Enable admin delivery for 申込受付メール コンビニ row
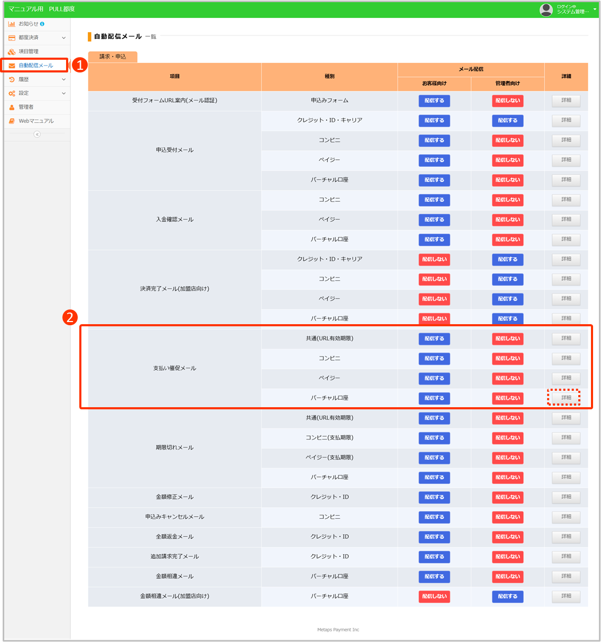The height and width of the screenshot is (642, 601). point(507,140)
